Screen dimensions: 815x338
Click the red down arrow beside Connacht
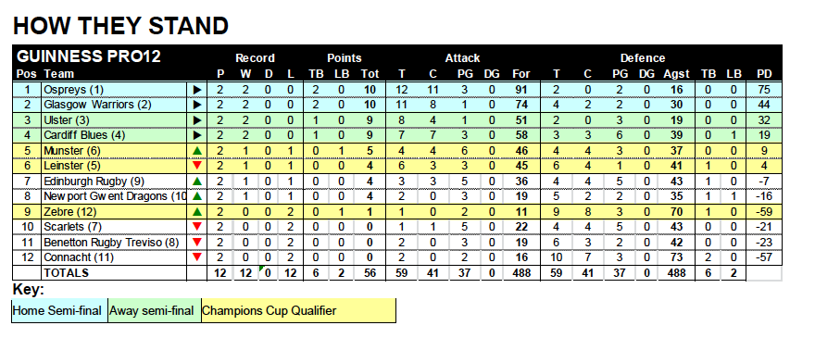pyautogui.click(x=196, y=257)
